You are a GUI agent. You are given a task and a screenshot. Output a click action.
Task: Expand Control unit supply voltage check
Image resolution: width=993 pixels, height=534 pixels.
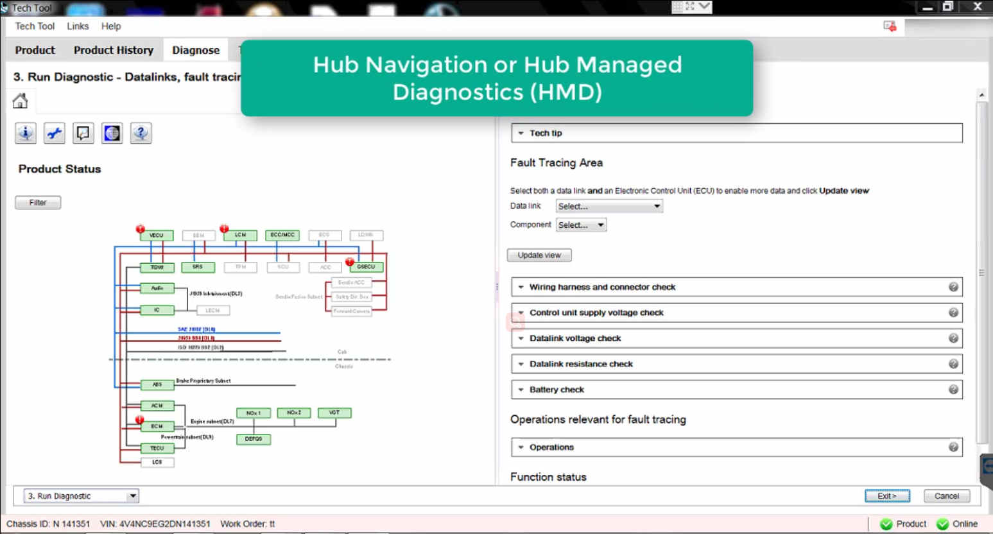point(737,313)
